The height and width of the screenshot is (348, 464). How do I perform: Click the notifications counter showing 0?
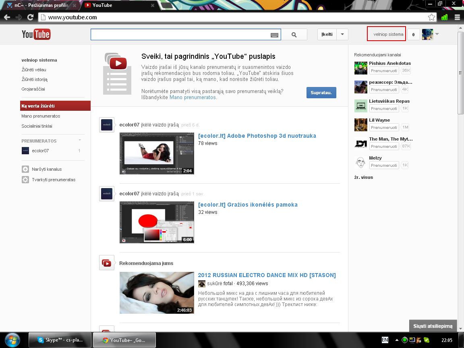[x=413, y=34]
